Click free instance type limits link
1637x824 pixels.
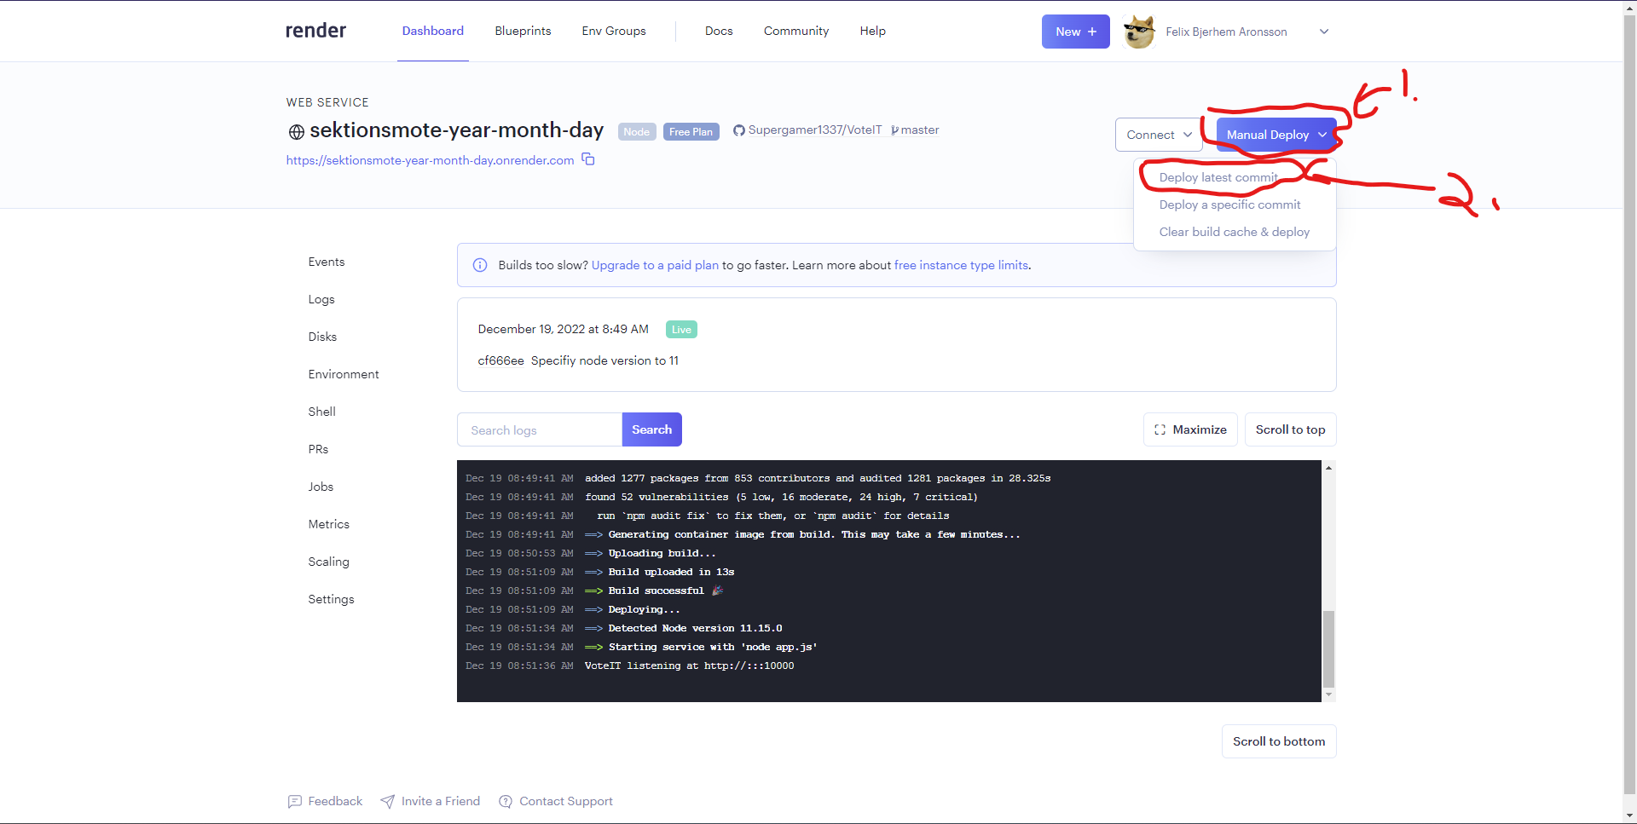[x=961, y=265]
